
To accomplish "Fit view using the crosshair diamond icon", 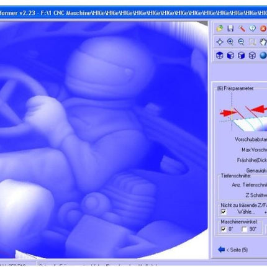I will click(220, 42).
